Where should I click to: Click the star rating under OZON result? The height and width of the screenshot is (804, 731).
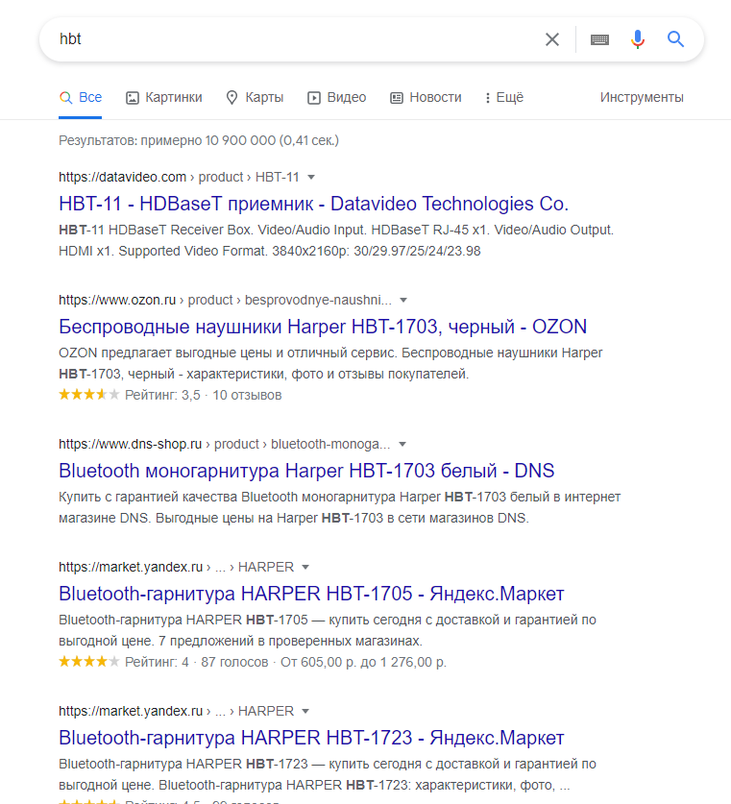[89, 395]
